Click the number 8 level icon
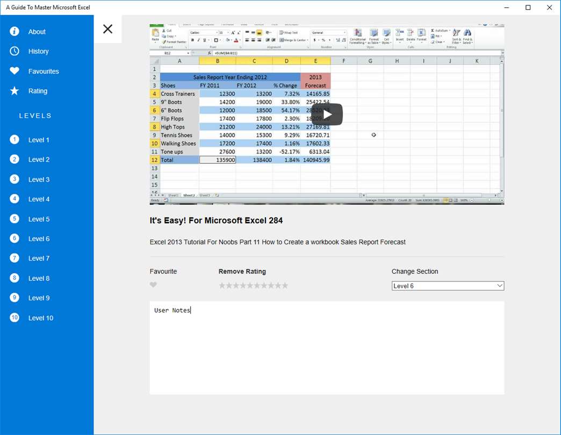The image size is (561, 435). coord(15,278)
